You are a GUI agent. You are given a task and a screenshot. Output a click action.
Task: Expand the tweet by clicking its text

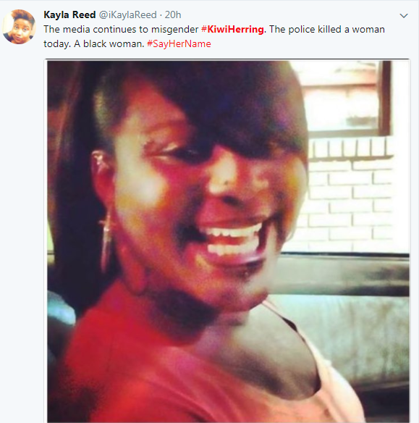click(214, 36)
